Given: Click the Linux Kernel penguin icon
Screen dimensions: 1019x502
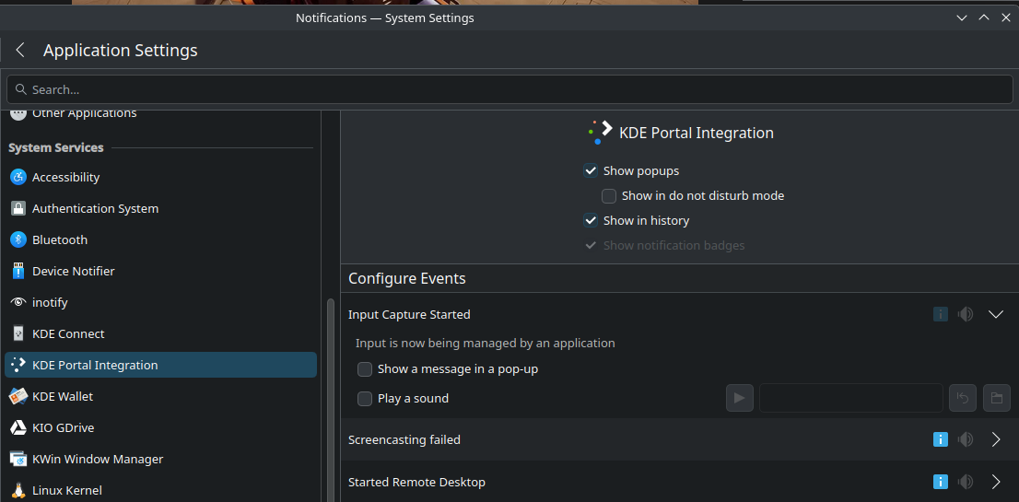Looking at the screenshot, I should click(18, 490).
